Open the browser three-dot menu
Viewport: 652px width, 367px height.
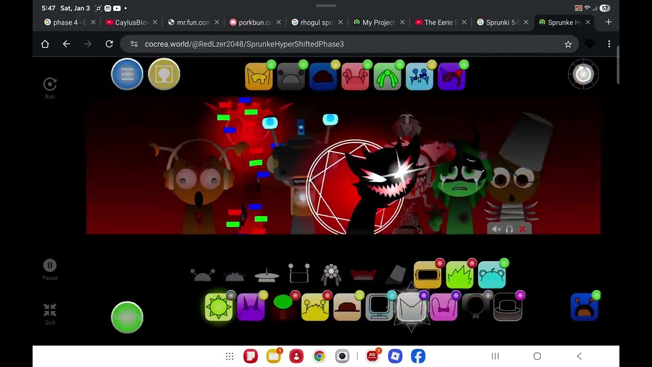[x=609, y=44]
